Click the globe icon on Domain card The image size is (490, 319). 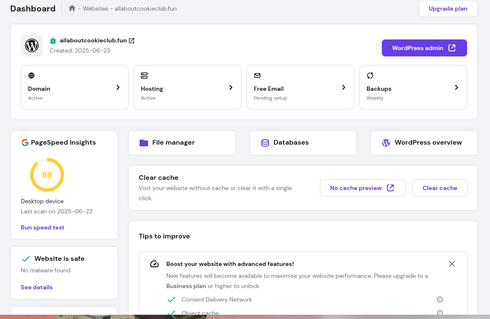(31, 75)
